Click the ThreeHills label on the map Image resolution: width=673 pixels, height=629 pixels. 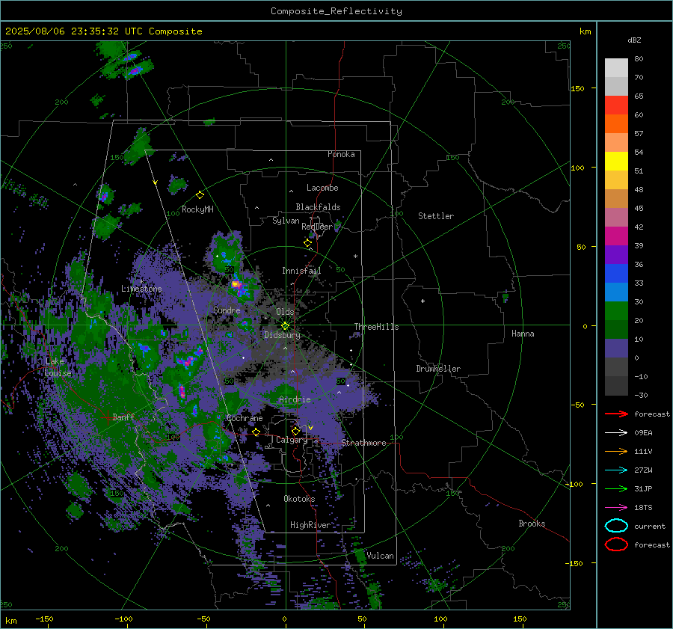tap(376, 327)
